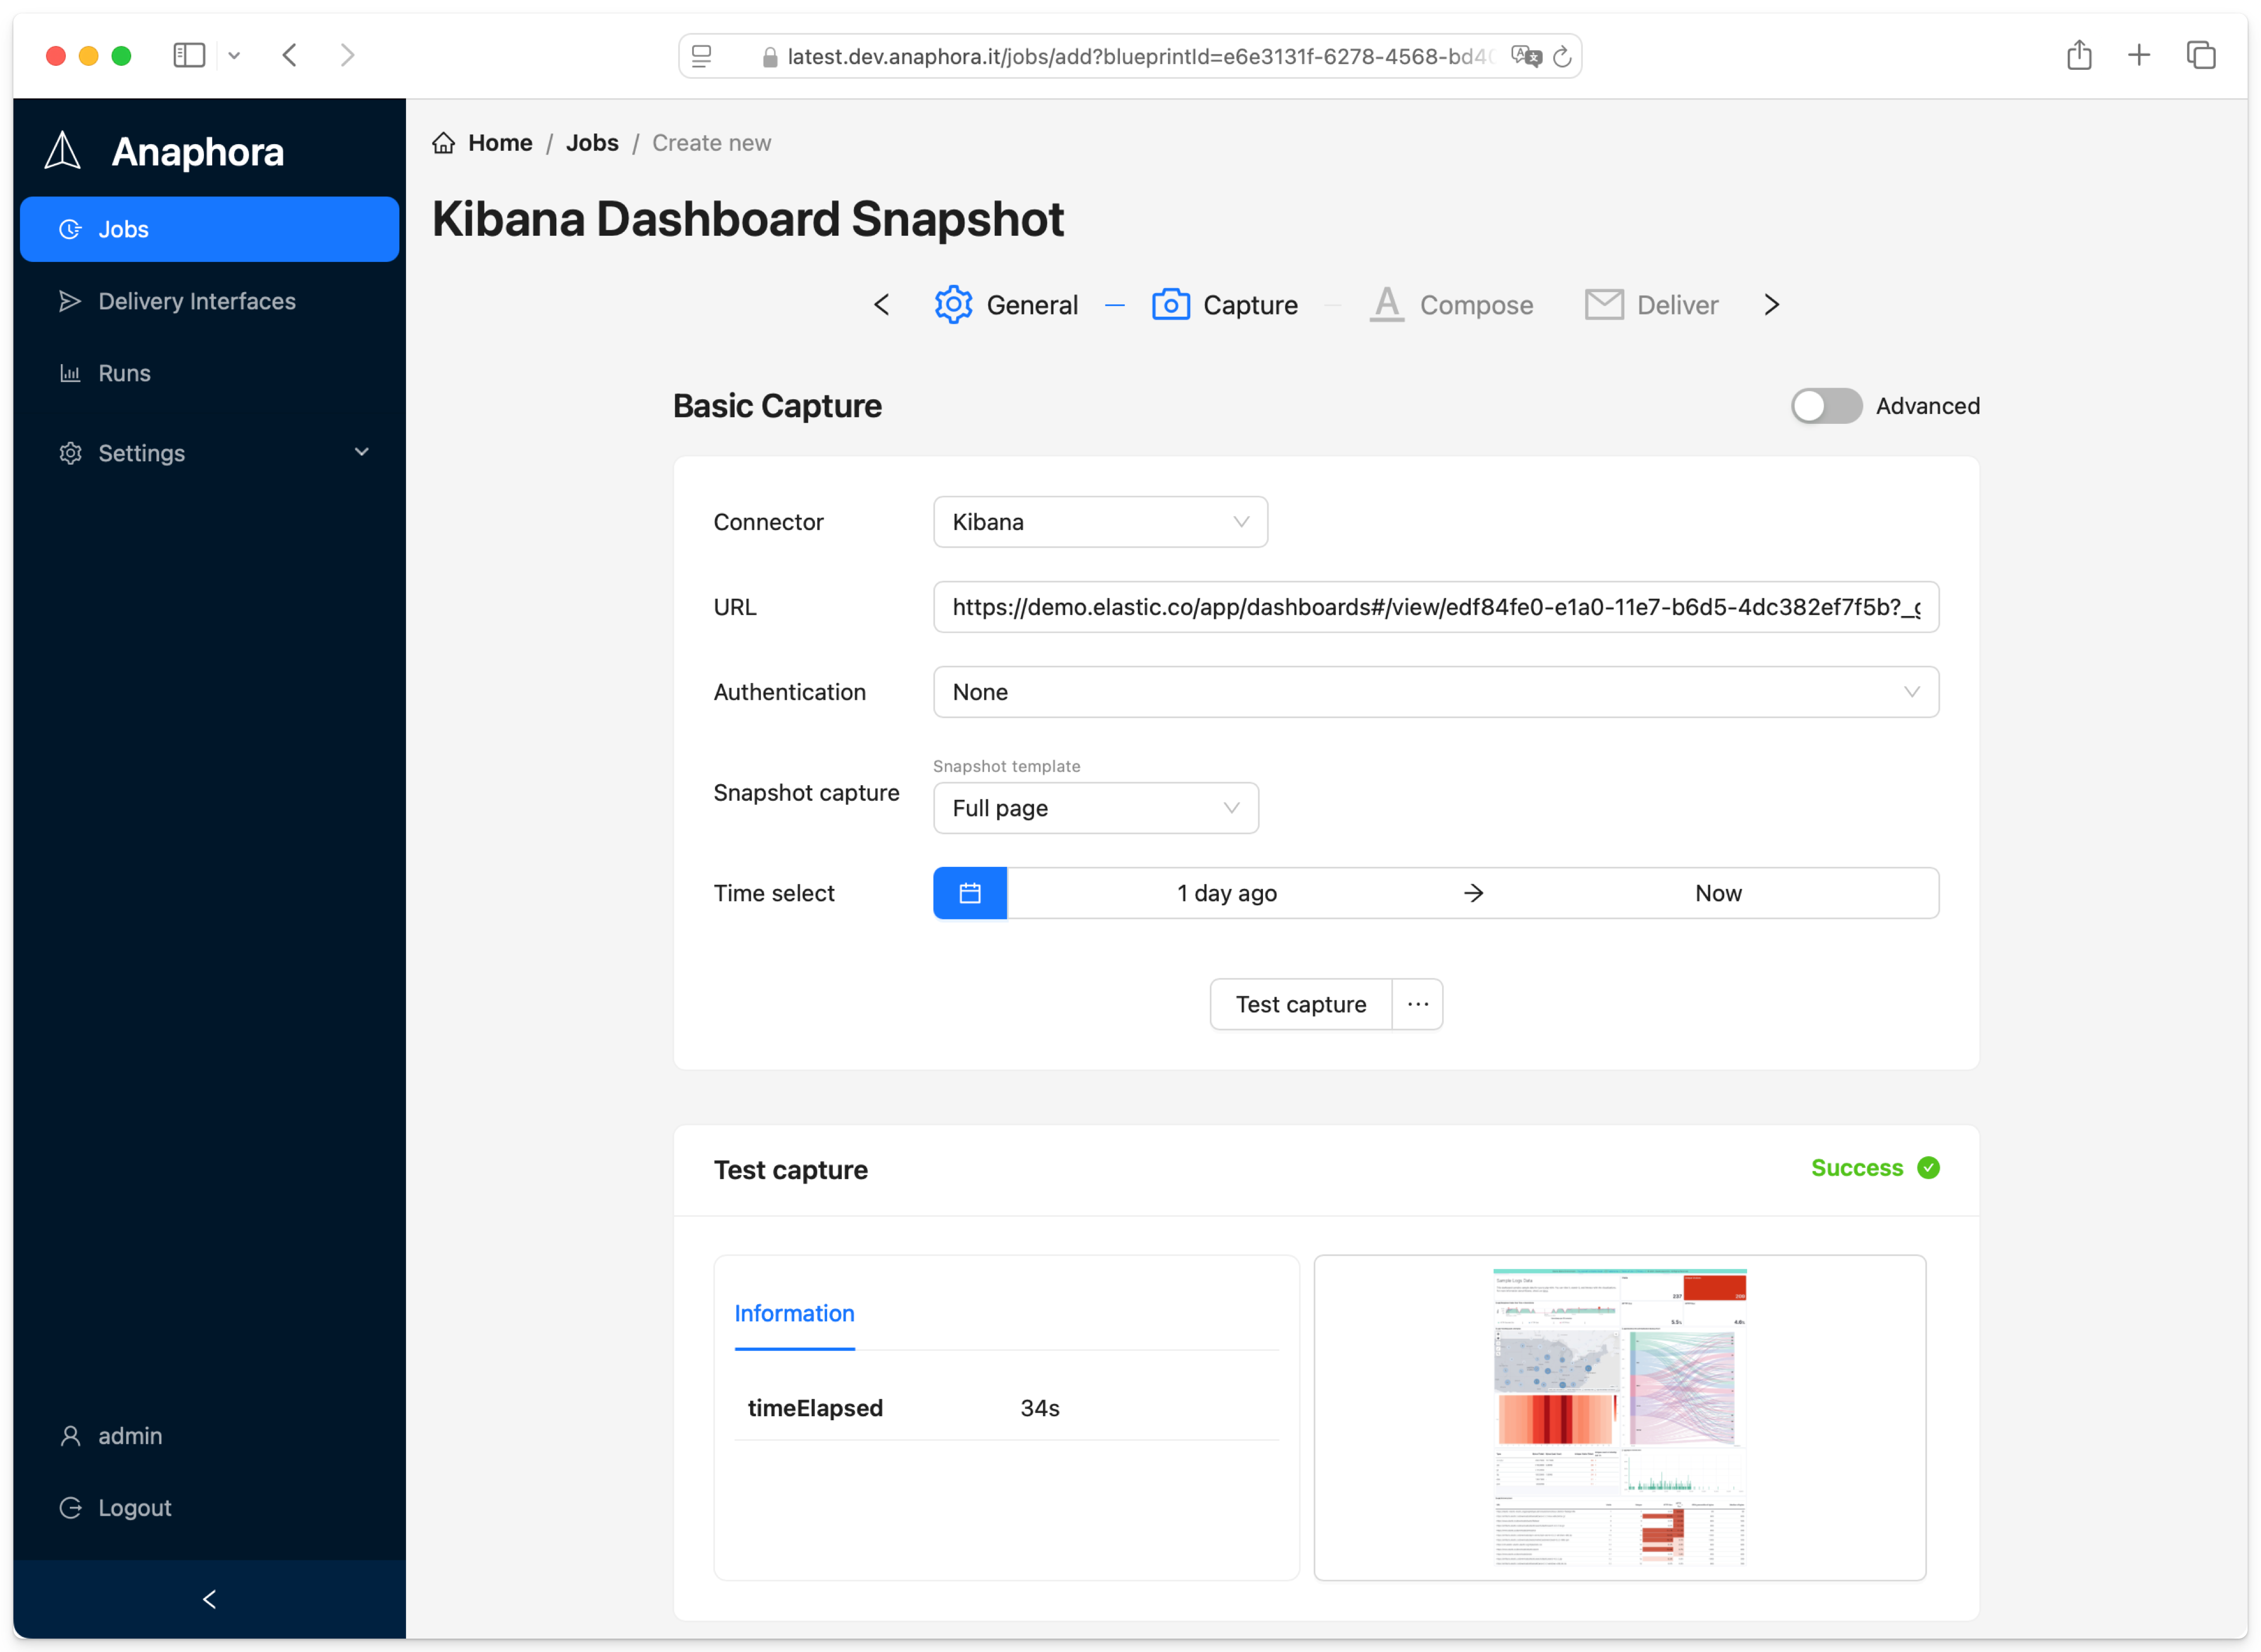Open the calendar picker in Time select
Image resolution: width=2261 pixels, height=1652 pixels.
[969, 892]
